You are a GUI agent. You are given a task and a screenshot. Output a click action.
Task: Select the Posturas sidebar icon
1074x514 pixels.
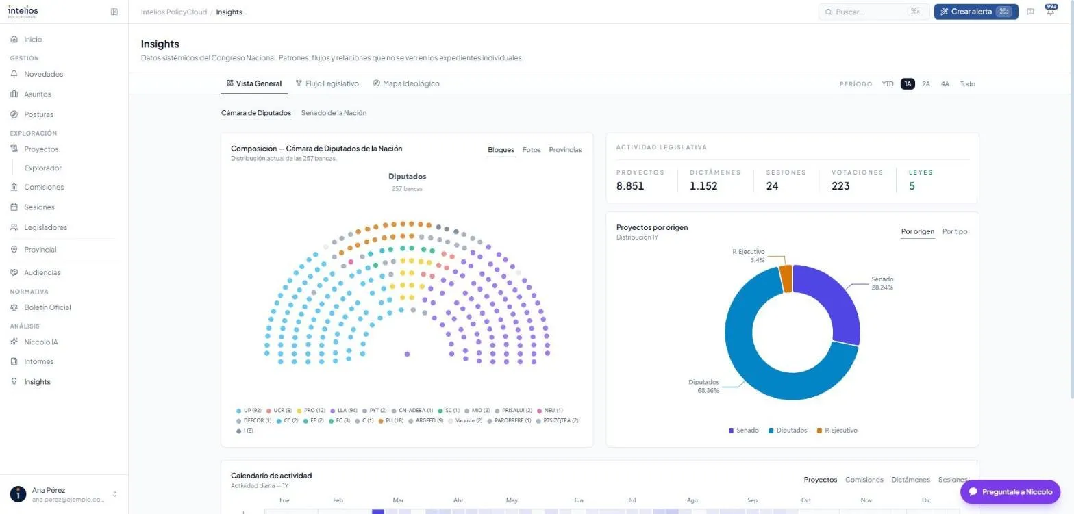click(x=14, y=114)
